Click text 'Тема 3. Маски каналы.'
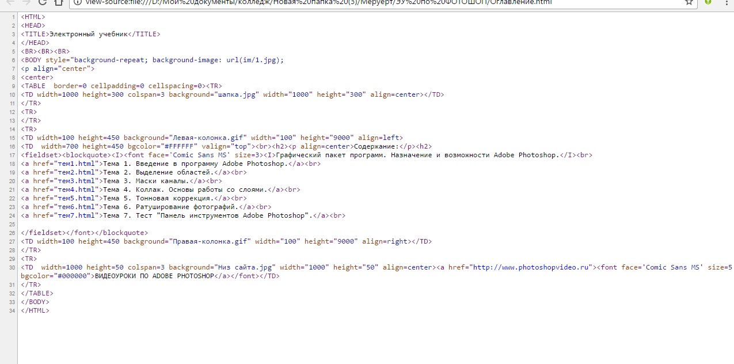 (x=146, y=181)
